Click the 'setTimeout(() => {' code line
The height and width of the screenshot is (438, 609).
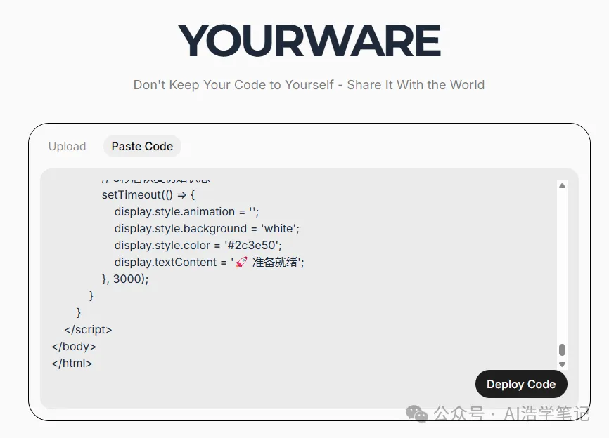tap(148, 194)
